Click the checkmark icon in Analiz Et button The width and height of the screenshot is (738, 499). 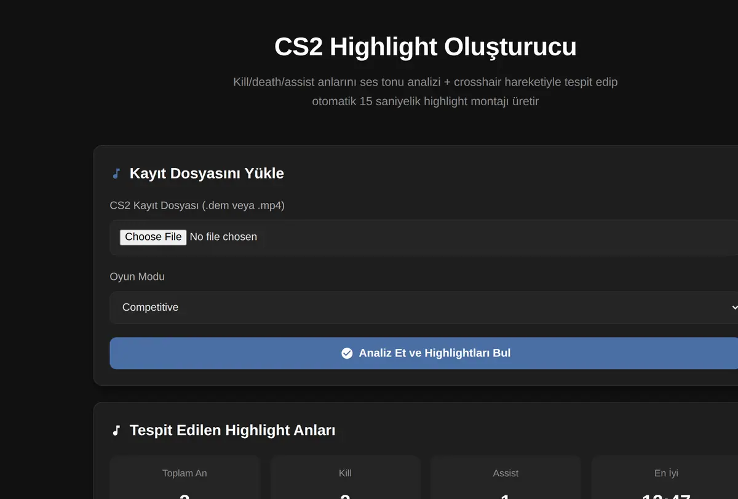click(x=347, y=353)
